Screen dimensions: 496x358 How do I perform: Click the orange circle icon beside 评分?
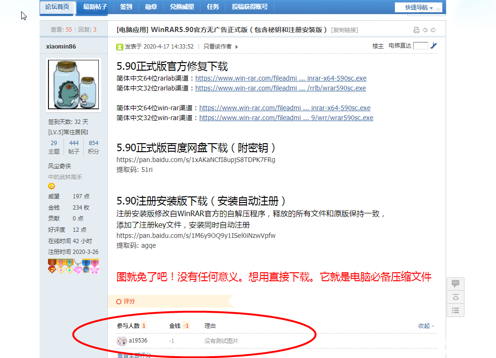(x=119, y=301)
